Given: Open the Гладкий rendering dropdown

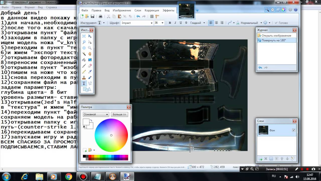Looking at the screenshot, I should tap(204, 23).
